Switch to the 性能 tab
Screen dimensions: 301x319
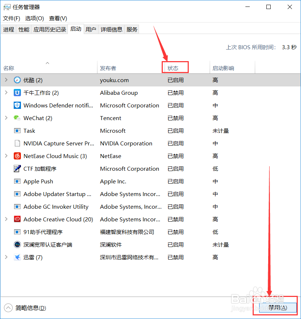click(23, 29)
